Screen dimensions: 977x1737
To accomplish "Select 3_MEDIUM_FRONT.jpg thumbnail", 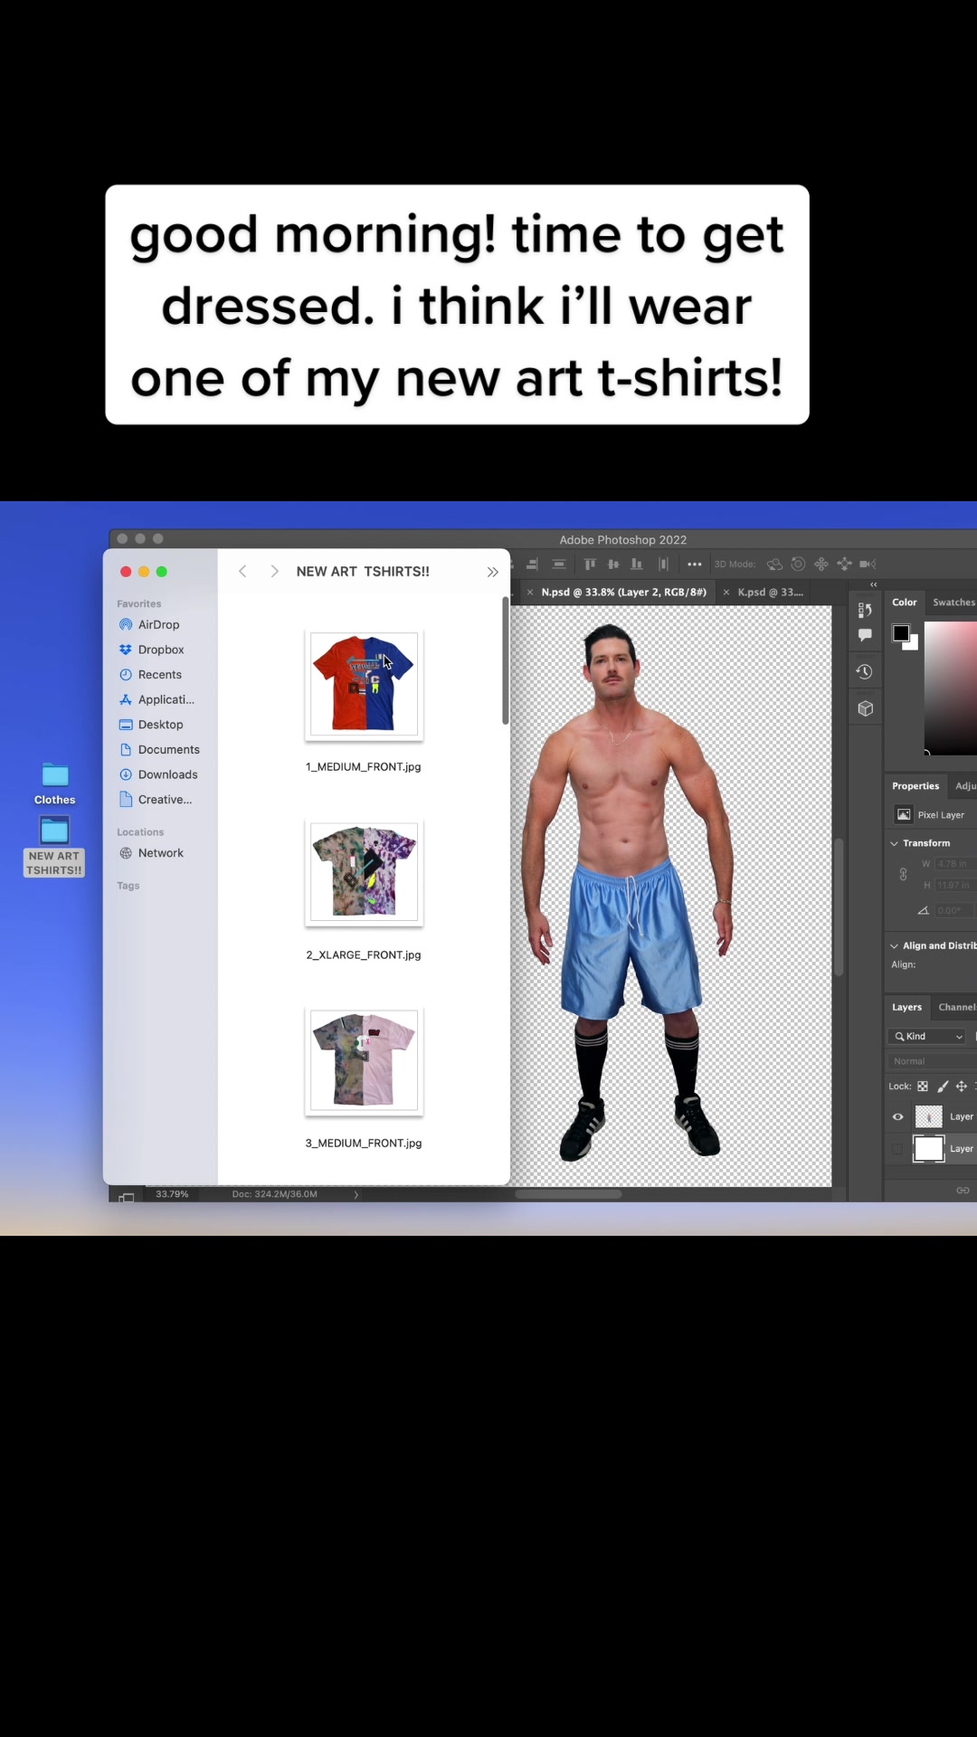I will point(365,1060).
